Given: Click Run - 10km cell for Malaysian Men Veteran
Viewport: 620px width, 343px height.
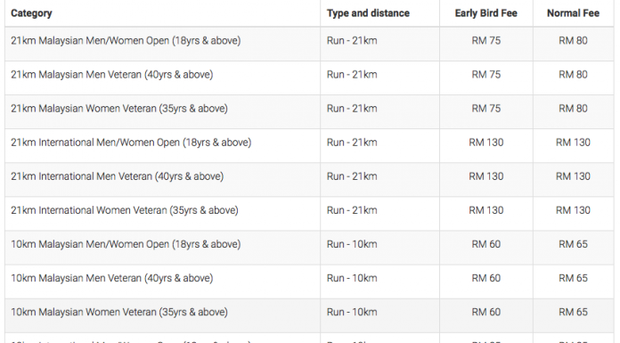Looking at the screenshot, I should point(352,279).
